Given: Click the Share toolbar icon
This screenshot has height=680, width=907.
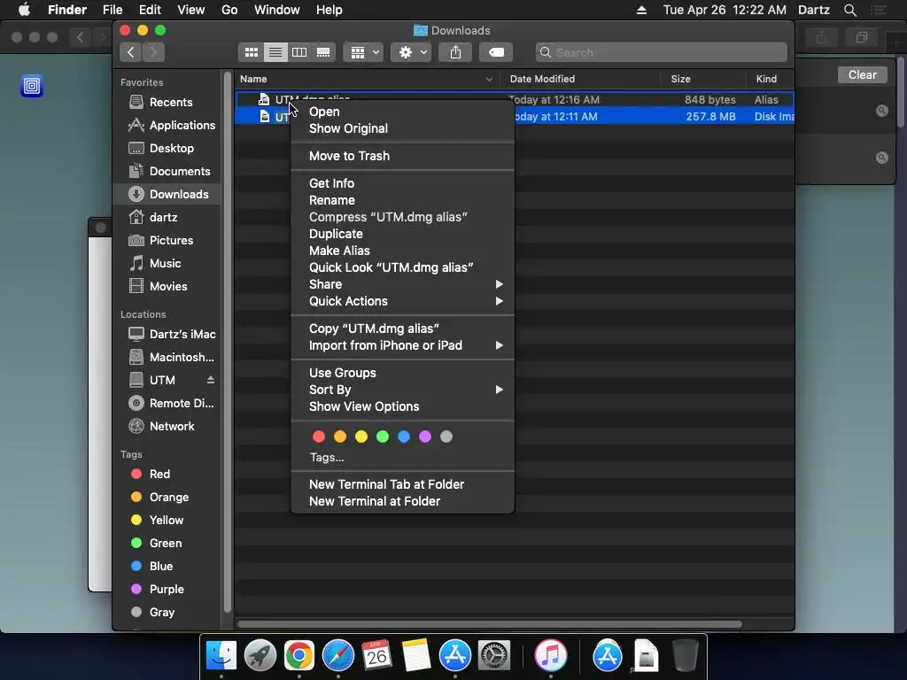Looking at the screenshot, I should point(456,52).
